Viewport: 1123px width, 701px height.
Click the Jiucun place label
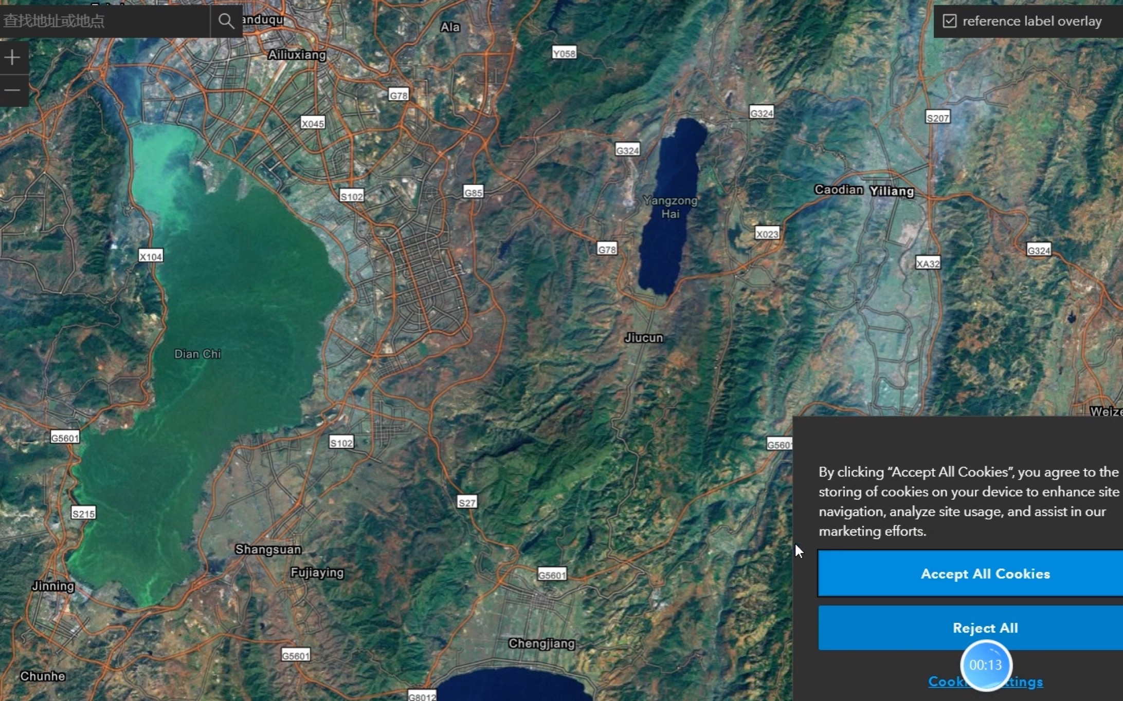click(x=643, y=337)
